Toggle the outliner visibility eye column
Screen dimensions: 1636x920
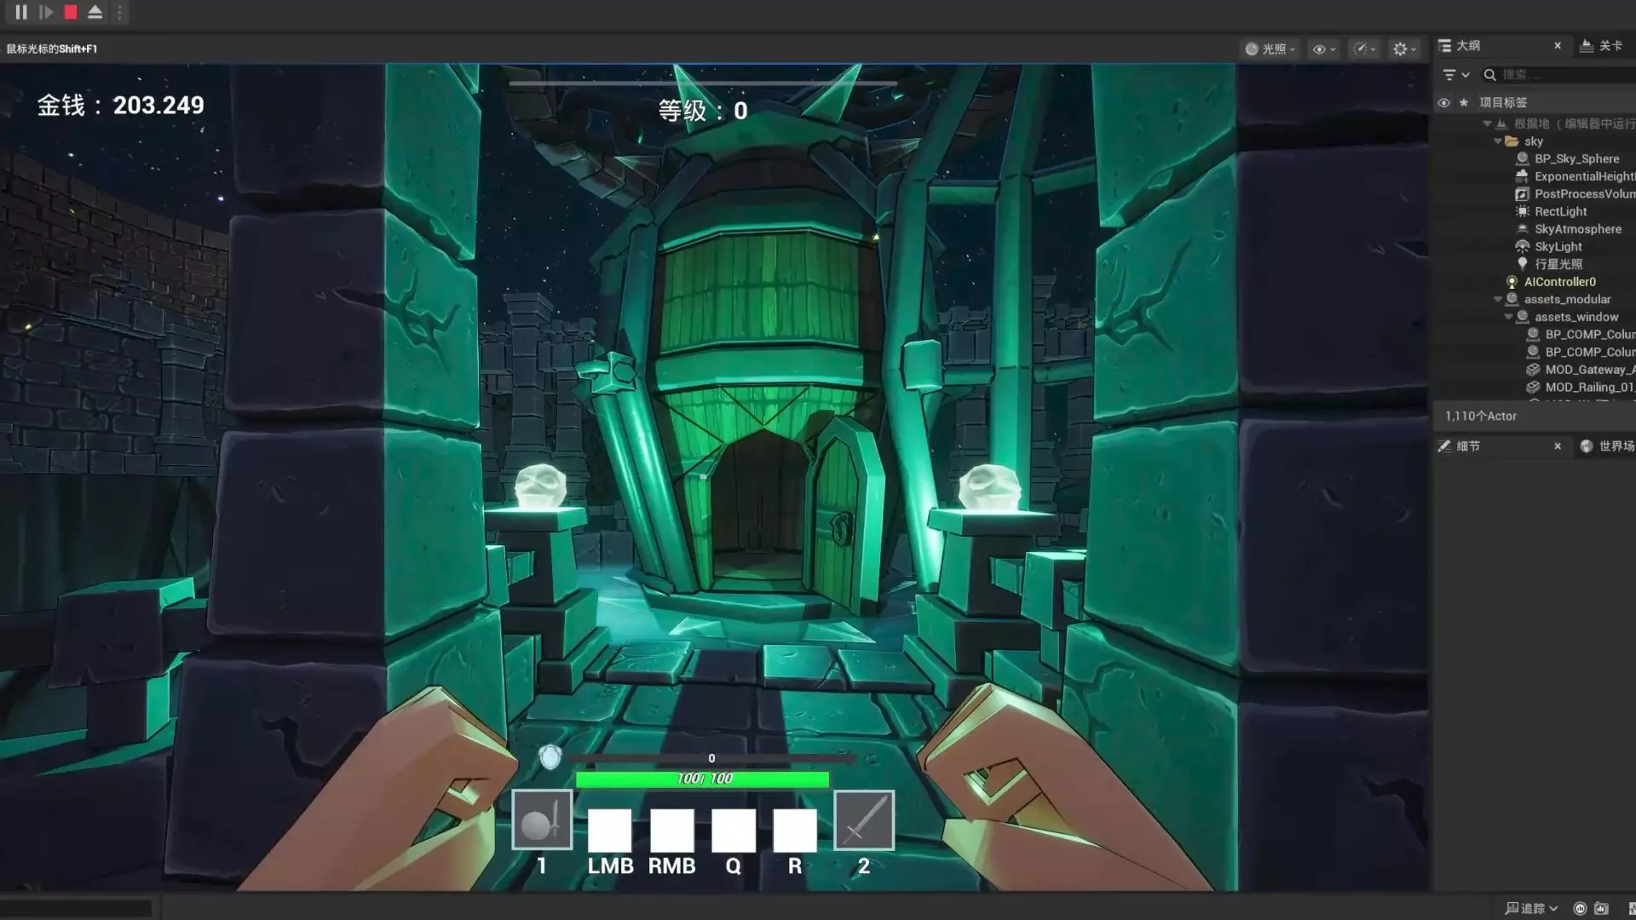tap(1443, 103)
